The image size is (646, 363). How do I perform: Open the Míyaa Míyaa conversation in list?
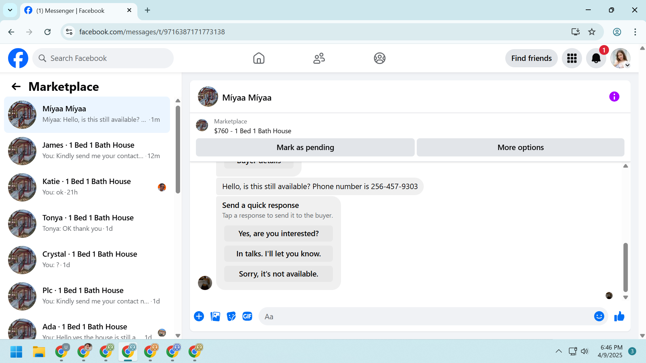pyautogui.click(x=87, y=115)
